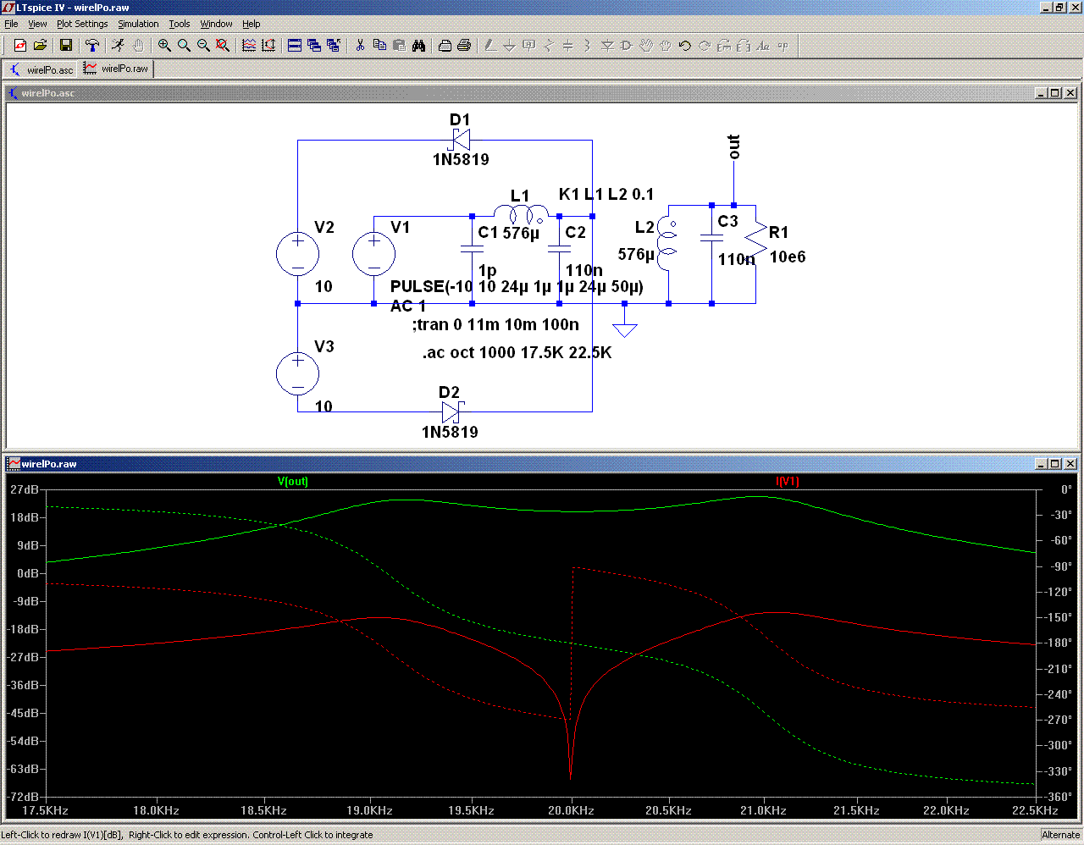The height and width of the screenshot is (845, 1084).
Task: Click the red I(V1) trace label
Action: [x=787, y=482]
